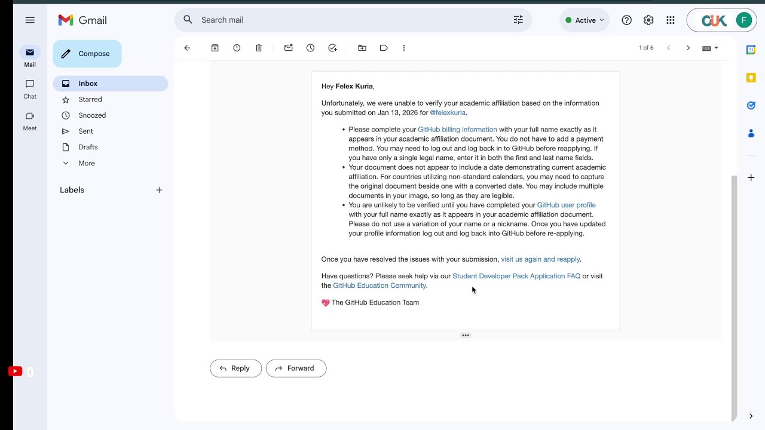
Task: Open Settings gear icon
Action: pos(648,20)
